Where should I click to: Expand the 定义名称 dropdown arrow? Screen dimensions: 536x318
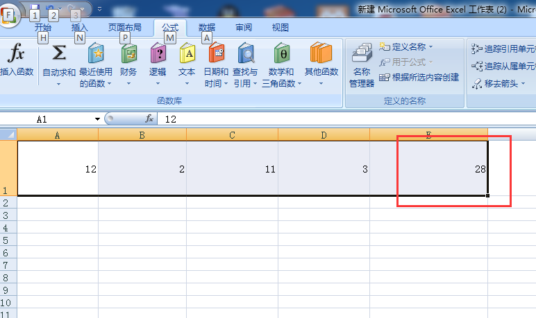[430, 46]
